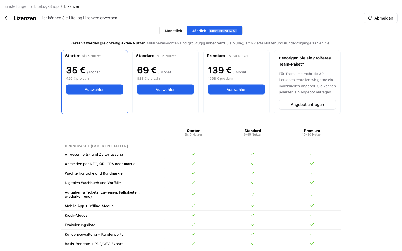This screenshot has height=251, width=402.
Task: Click Premium checkmark for Basis-Berichte + PDF/CSV-Export
Action: [x=312, y=243]
